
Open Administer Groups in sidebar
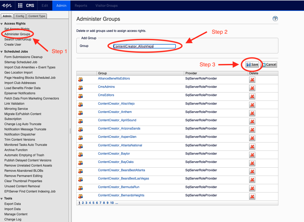coord(17,34)
